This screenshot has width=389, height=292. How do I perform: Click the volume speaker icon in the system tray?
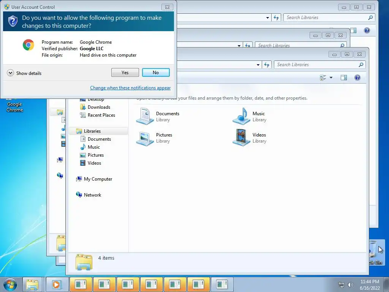[351, 284]
